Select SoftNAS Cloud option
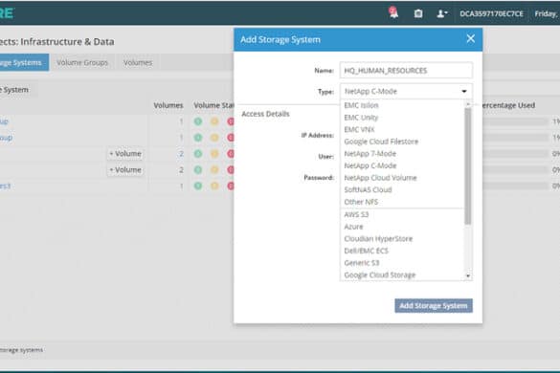 click(368, 190)
